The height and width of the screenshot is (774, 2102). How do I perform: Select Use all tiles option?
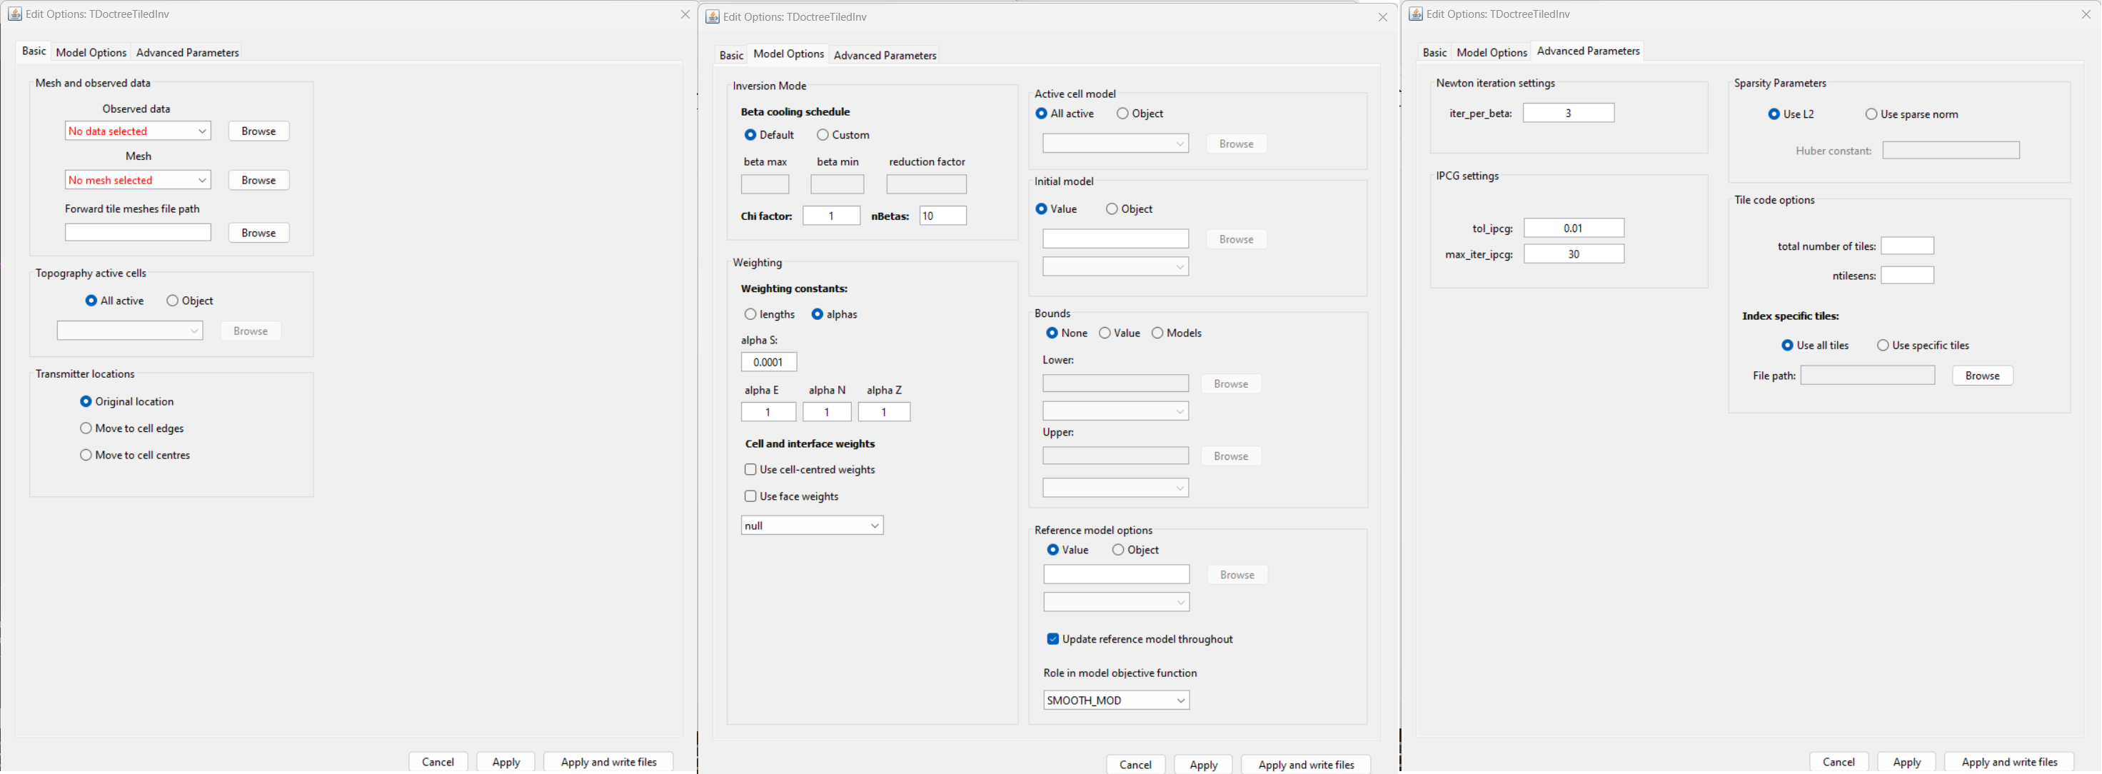1815,346
